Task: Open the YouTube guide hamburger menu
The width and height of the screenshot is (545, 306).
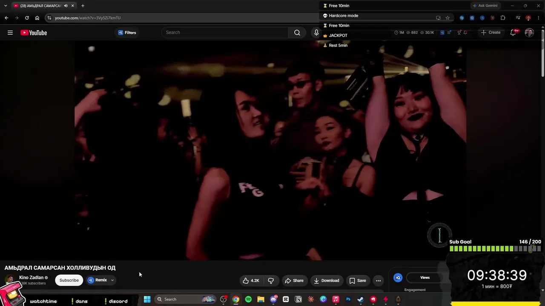Action: tap(10, 33)
